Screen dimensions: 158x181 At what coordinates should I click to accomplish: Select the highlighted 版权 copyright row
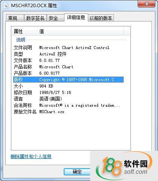(x=68, y=80)
